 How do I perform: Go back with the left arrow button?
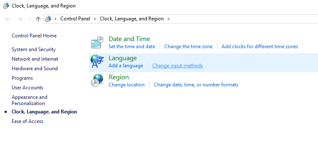click(x=7, y=19)
